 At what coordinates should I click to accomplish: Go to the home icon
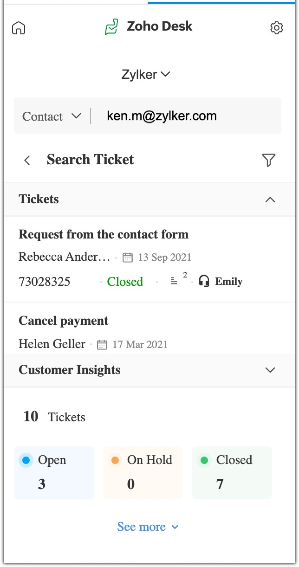(19, 28)
